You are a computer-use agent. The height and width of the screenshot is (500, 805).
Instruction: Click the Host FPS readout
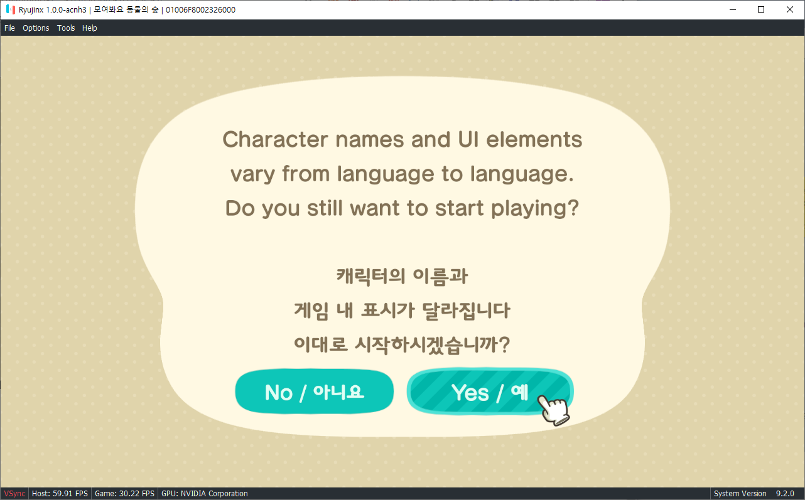60,494
